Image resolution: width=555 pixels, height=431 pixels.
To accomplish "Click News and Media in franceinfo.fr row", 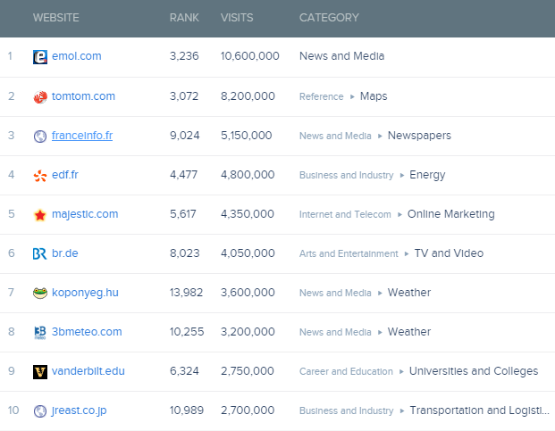I will point(335,136).
